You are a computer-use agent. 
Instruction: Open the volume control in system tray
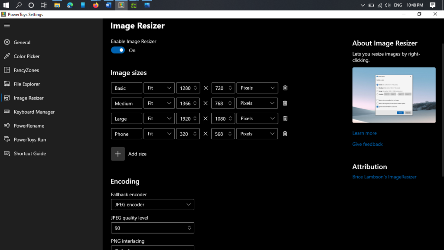click(387, 5)
